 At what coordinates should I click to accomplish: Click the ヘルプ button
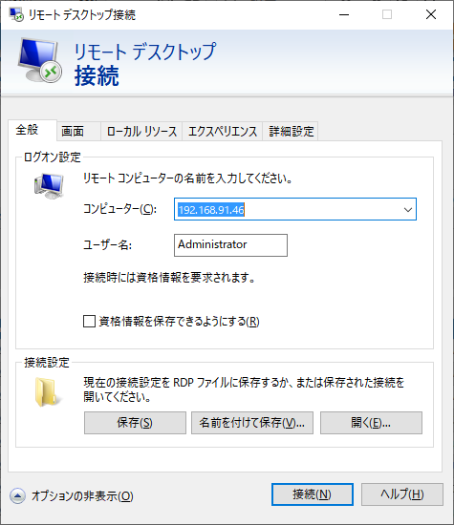[402, 494]
